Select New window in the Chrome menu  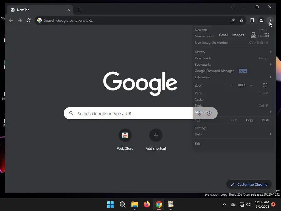(233, 36)
